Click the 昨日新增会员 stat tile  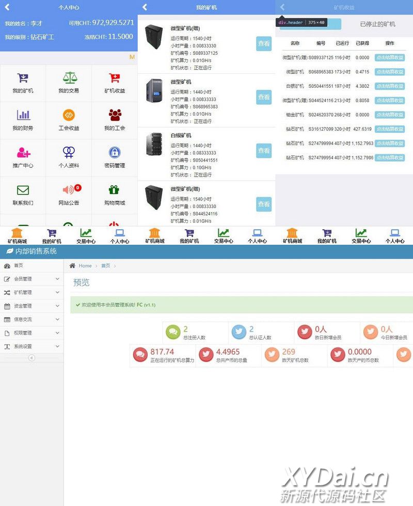[x=327, y=333]
